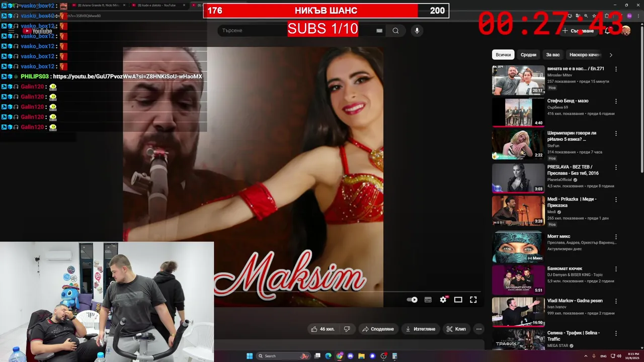Toggle the autoplay switch in the player
Viewport: 644px width, 362px height.
[412, 300]
